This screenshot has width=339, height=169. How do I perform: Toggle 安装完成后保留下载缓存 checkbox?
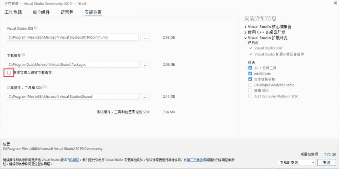pos(9,72)
